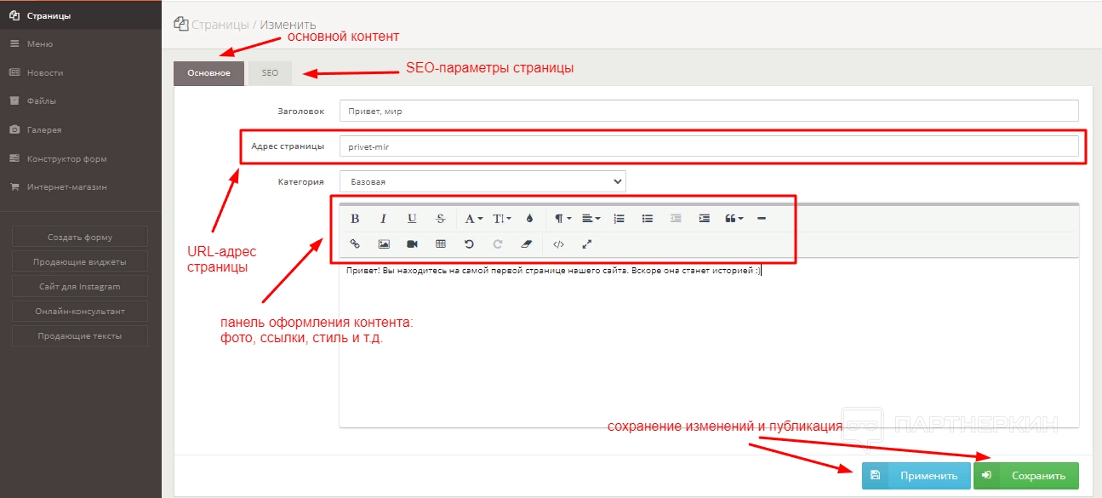Click the Сайт для Instagram button

coord(80,286)
